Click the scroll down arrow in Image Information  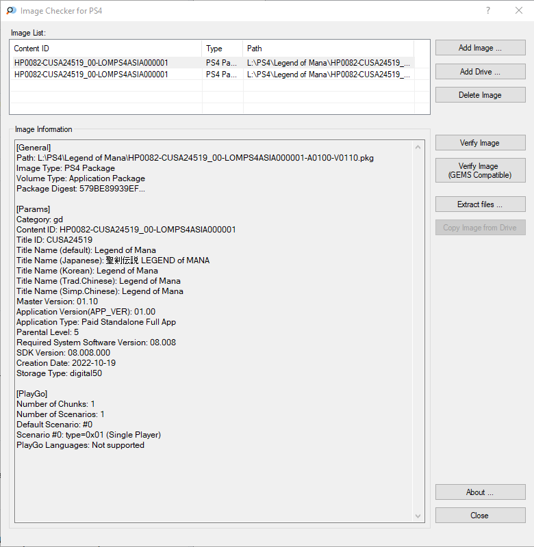pyautogui.click(x=418, y=516)
